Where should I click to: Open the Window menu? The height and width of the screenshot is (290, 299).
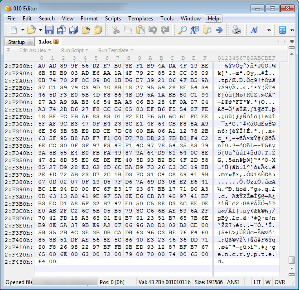tap(191, 19)
